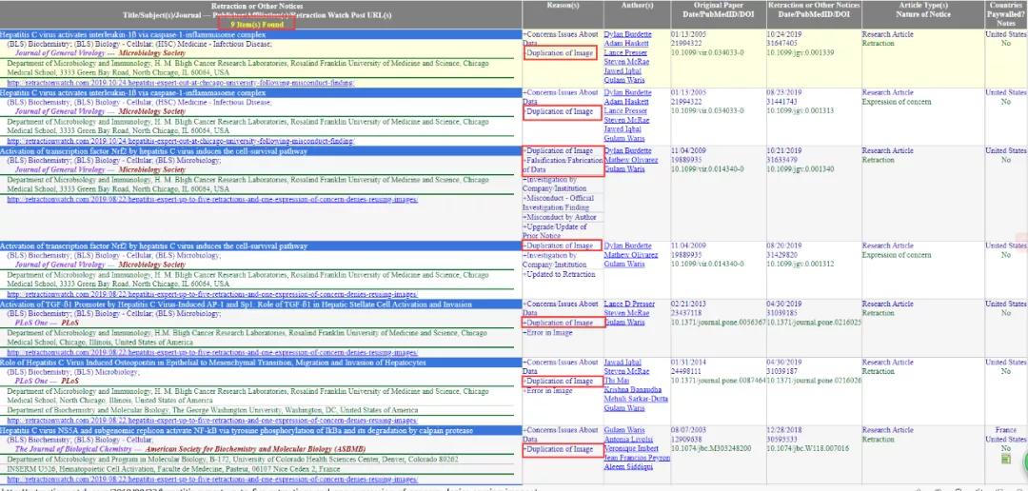This screenshot has width=1028, height=491.
Task: Select 'Falsification/Fabrication of Data' reason
Action: pyautogui.click(x=562, y=166)
